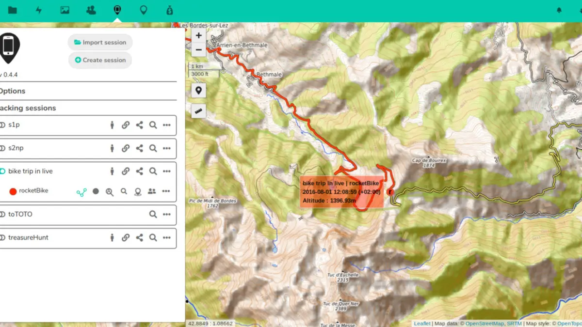
Task: Click the link icon in s1p row
Action: (x=126, y=125)
